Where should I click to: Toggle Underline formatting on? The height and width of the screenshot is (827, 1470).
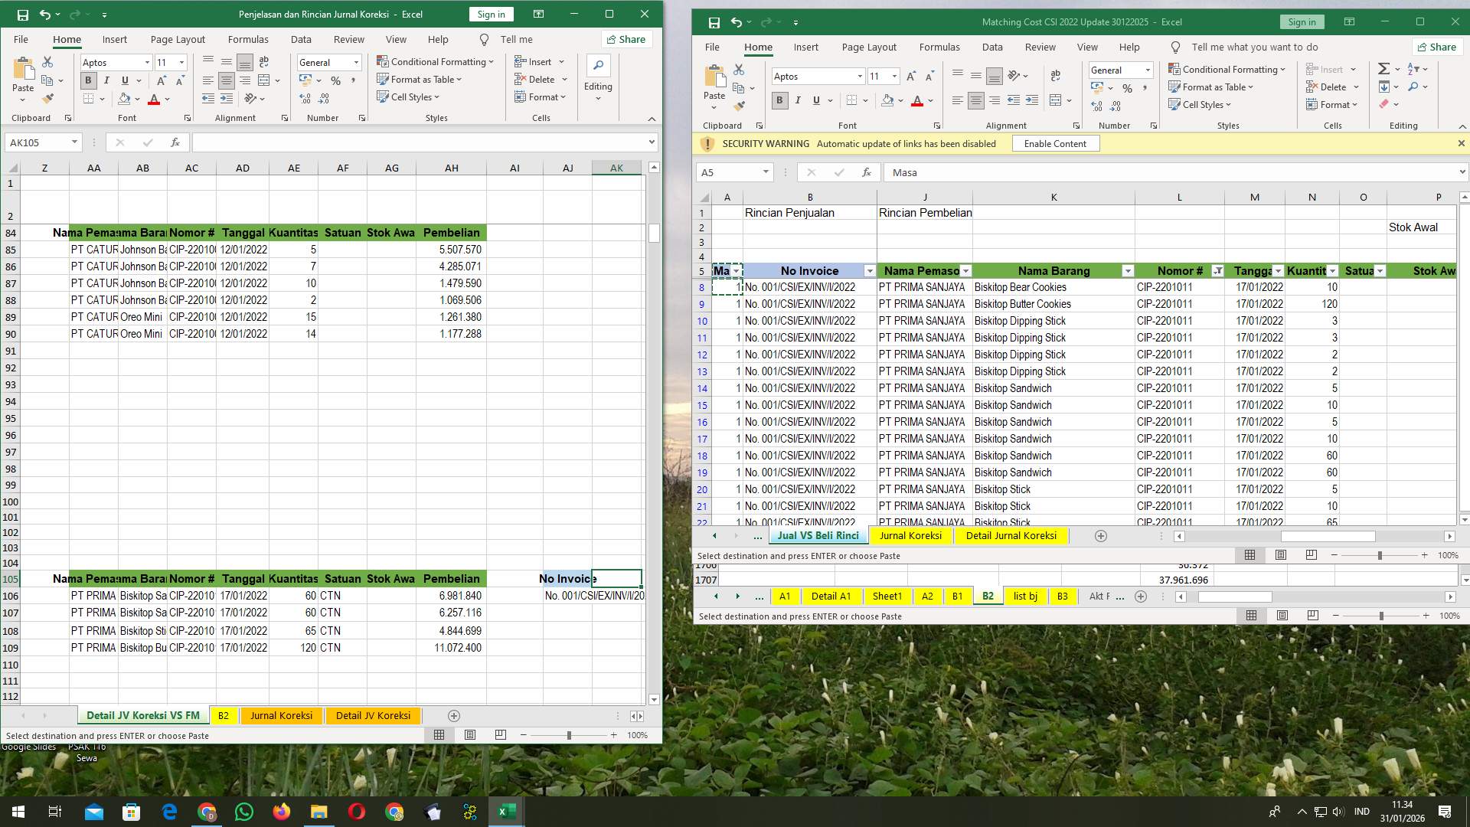[123, 80]
